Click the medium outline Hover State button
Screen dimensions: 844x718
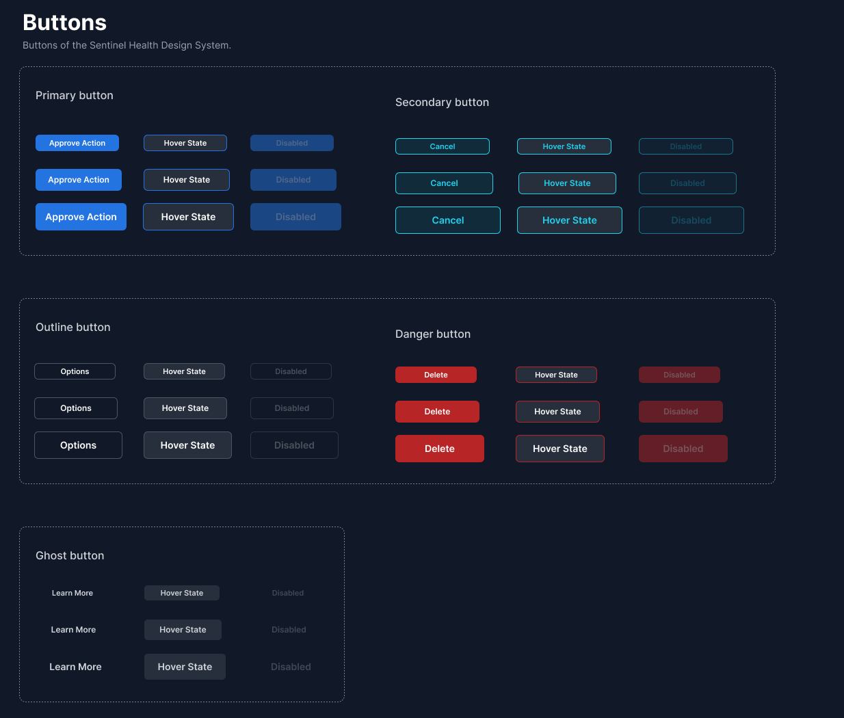click(x=185, y=408)
